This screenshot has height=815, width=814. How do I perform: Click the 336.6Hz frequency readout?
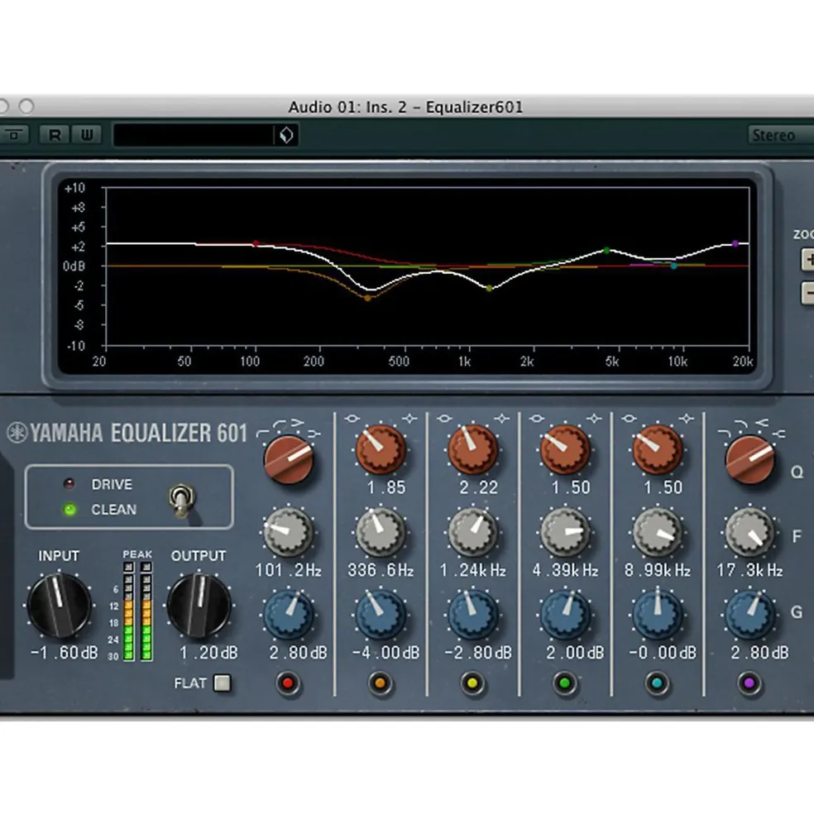coord(381,571)
